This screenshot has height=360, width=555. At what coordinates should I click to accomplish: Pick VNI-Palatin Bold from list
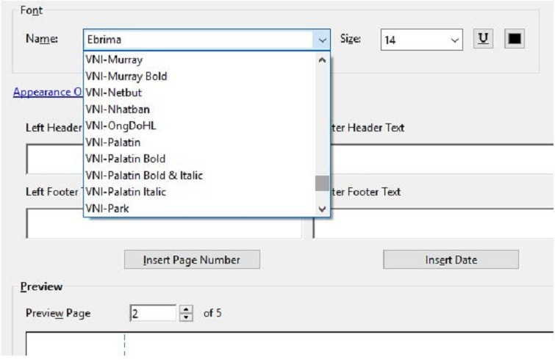pos(125,159)
